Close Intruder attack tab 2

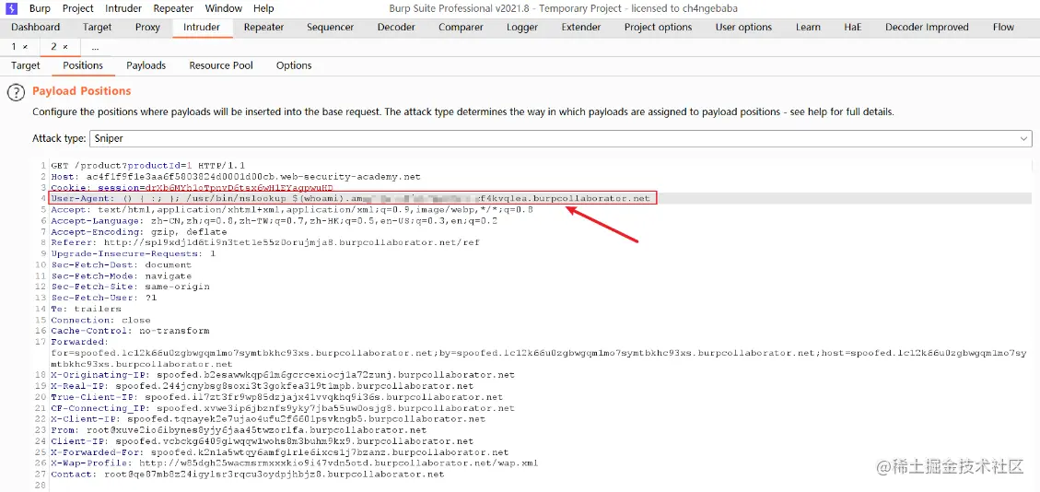click(x=65, y=47)
